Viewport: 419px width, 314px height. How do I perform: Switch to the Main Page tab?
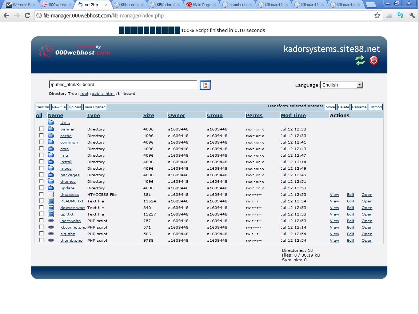click(x=201, y=4)
